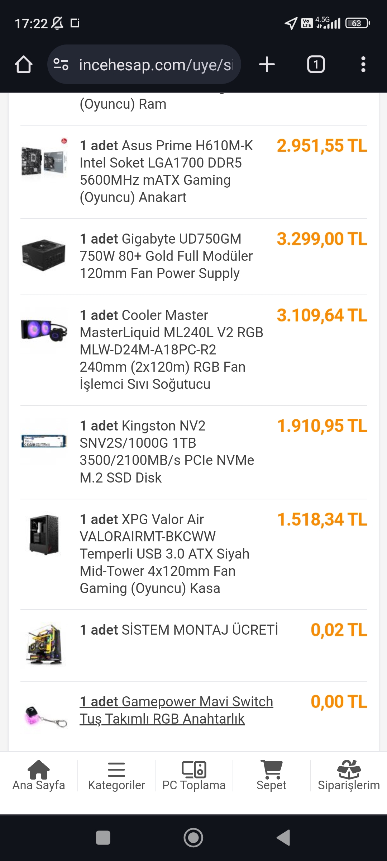
Task: Tap SİSTEM MONTAJ ÜCRETİ item image
Action: (44, 645)
